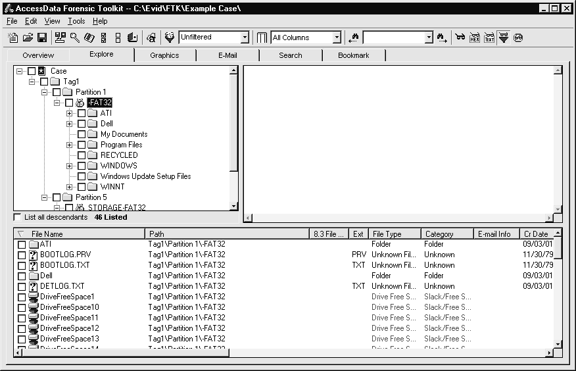
Task: Check the Tag1 tree checkbox
Action: (x=44, y=82)
